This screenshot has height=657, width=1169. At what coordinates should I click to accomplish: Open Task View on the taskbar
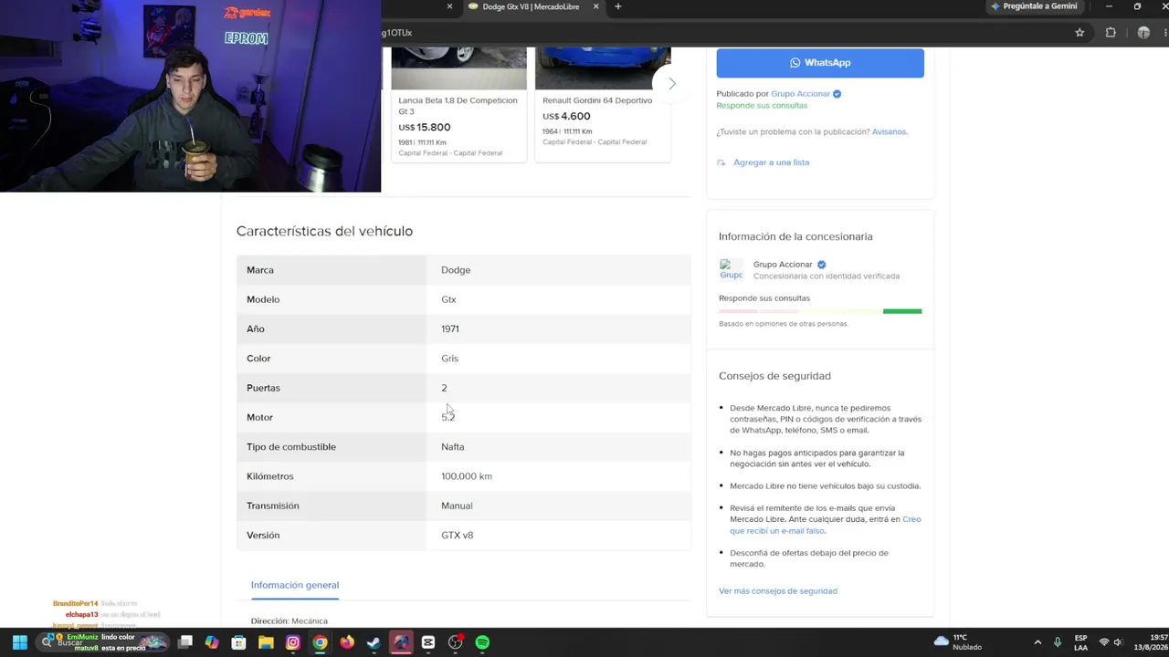[185, 642]
